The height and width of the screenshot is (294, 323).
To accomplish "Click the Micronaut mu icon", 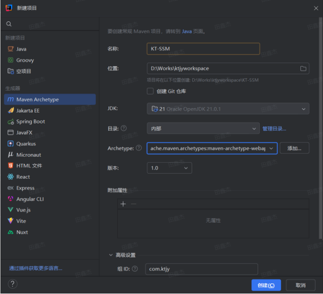I will pyautogui.click(x=10, y=155).
